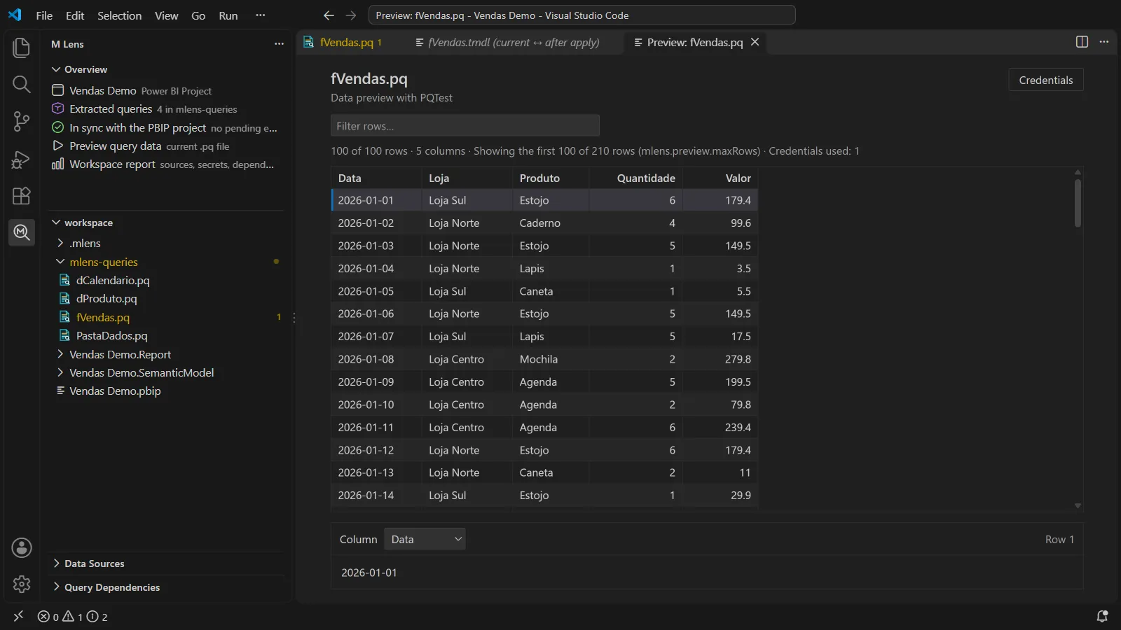Open the M Lens panel ellipsis menu
The width and height of the screenshot is (1121, 630).
point(279,43)
